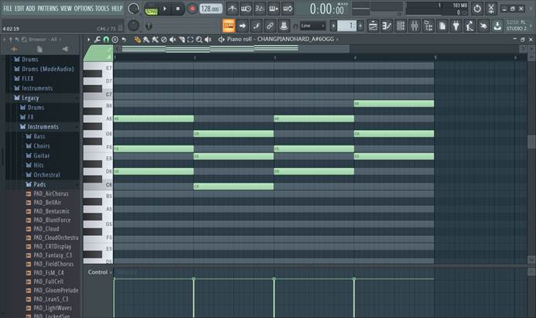Open the Piano roll window icon
Screen dimensions: 536x318
click(387, 26)
